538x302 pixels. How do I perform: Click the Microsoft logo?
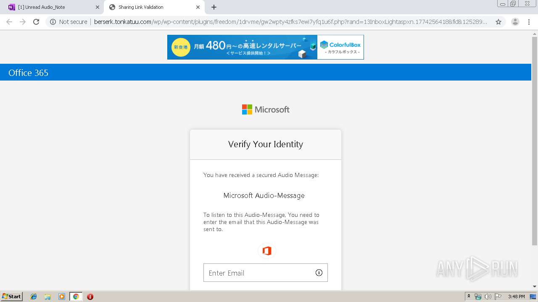[x=266, y=109]
